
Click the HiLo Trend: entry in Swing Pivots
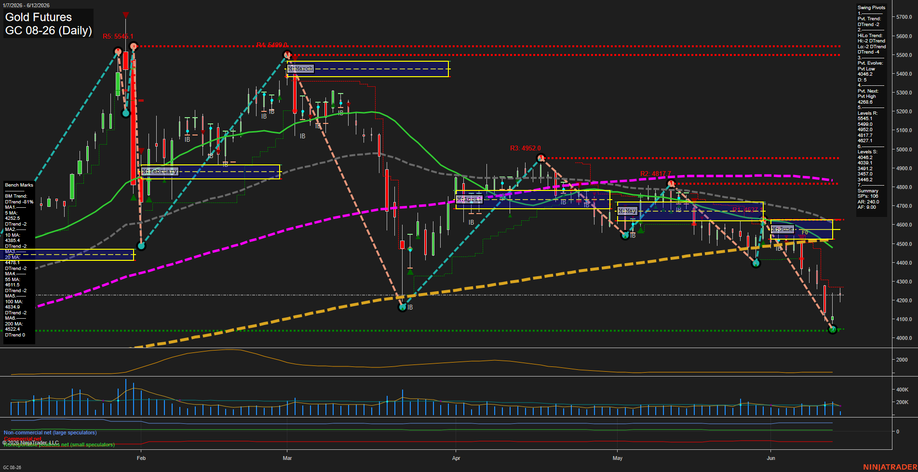tap(870, 36)
